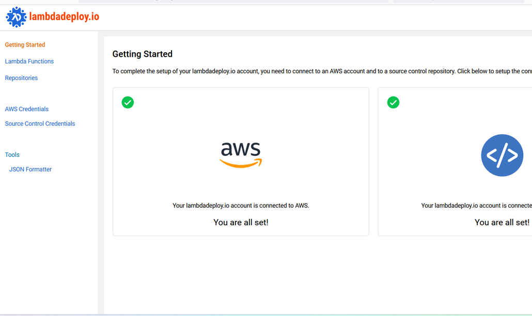Screen dimensions: 532x316
Task: Open the AWS Credentials link
Action: (x=27, y=109)
